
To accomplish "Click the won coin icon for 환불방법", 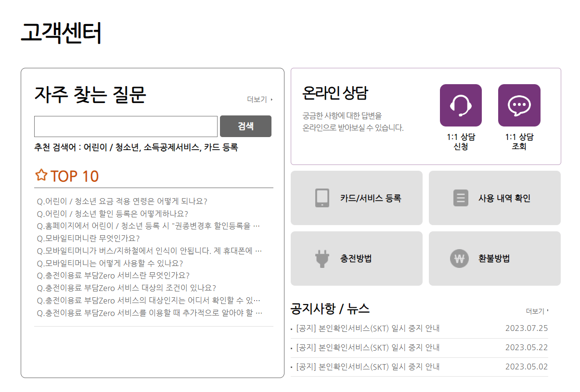I will [459, 259].
